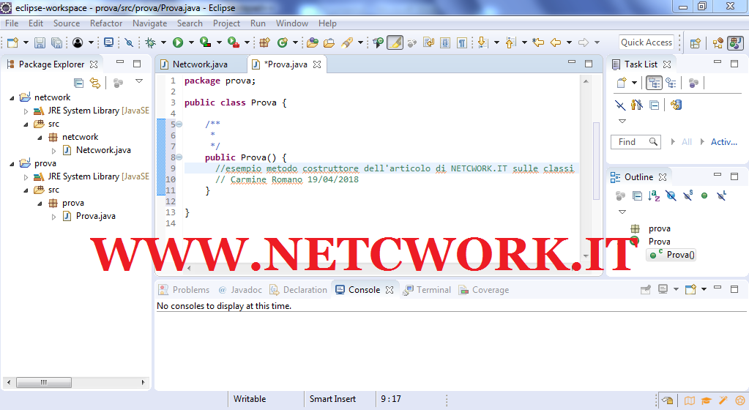Toggle Sort alphabetically in Outline
The image size is (749, 410).
pos(654,195)
